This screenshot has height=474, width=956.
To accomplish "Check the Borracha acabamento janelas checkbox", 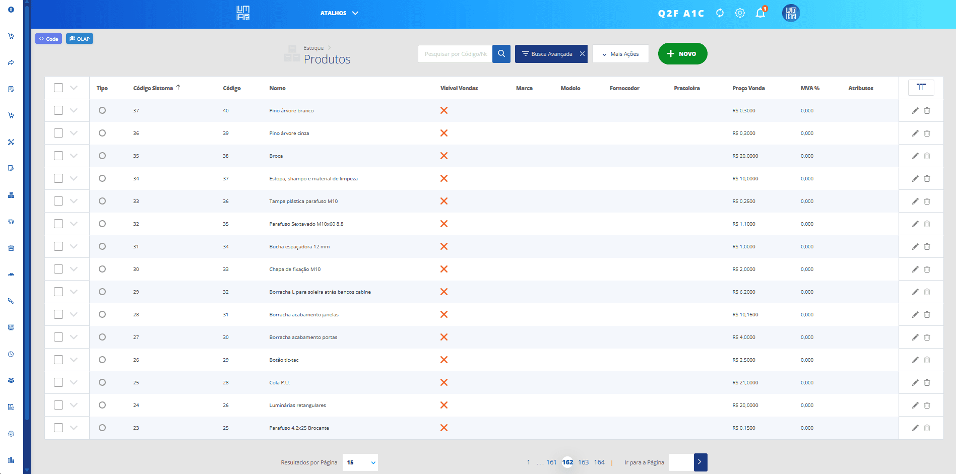I will point(58,314).
